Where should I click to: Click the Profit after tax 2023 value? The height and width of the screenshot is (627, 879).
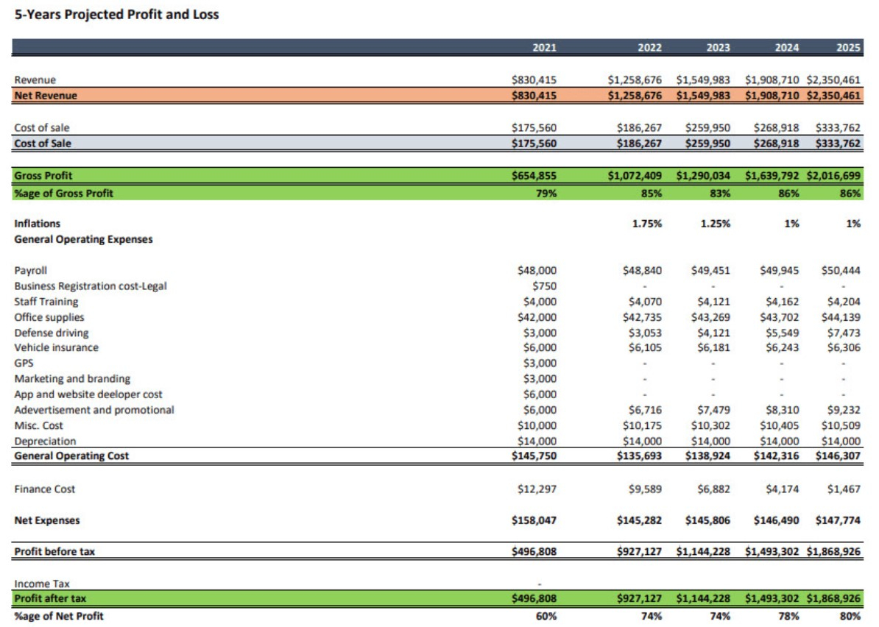click(703, 599)
